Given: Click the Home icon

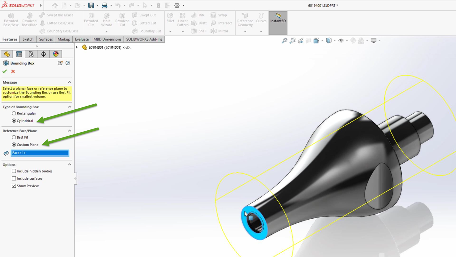Looking at the screenshot, I should (x=55, y=5).
